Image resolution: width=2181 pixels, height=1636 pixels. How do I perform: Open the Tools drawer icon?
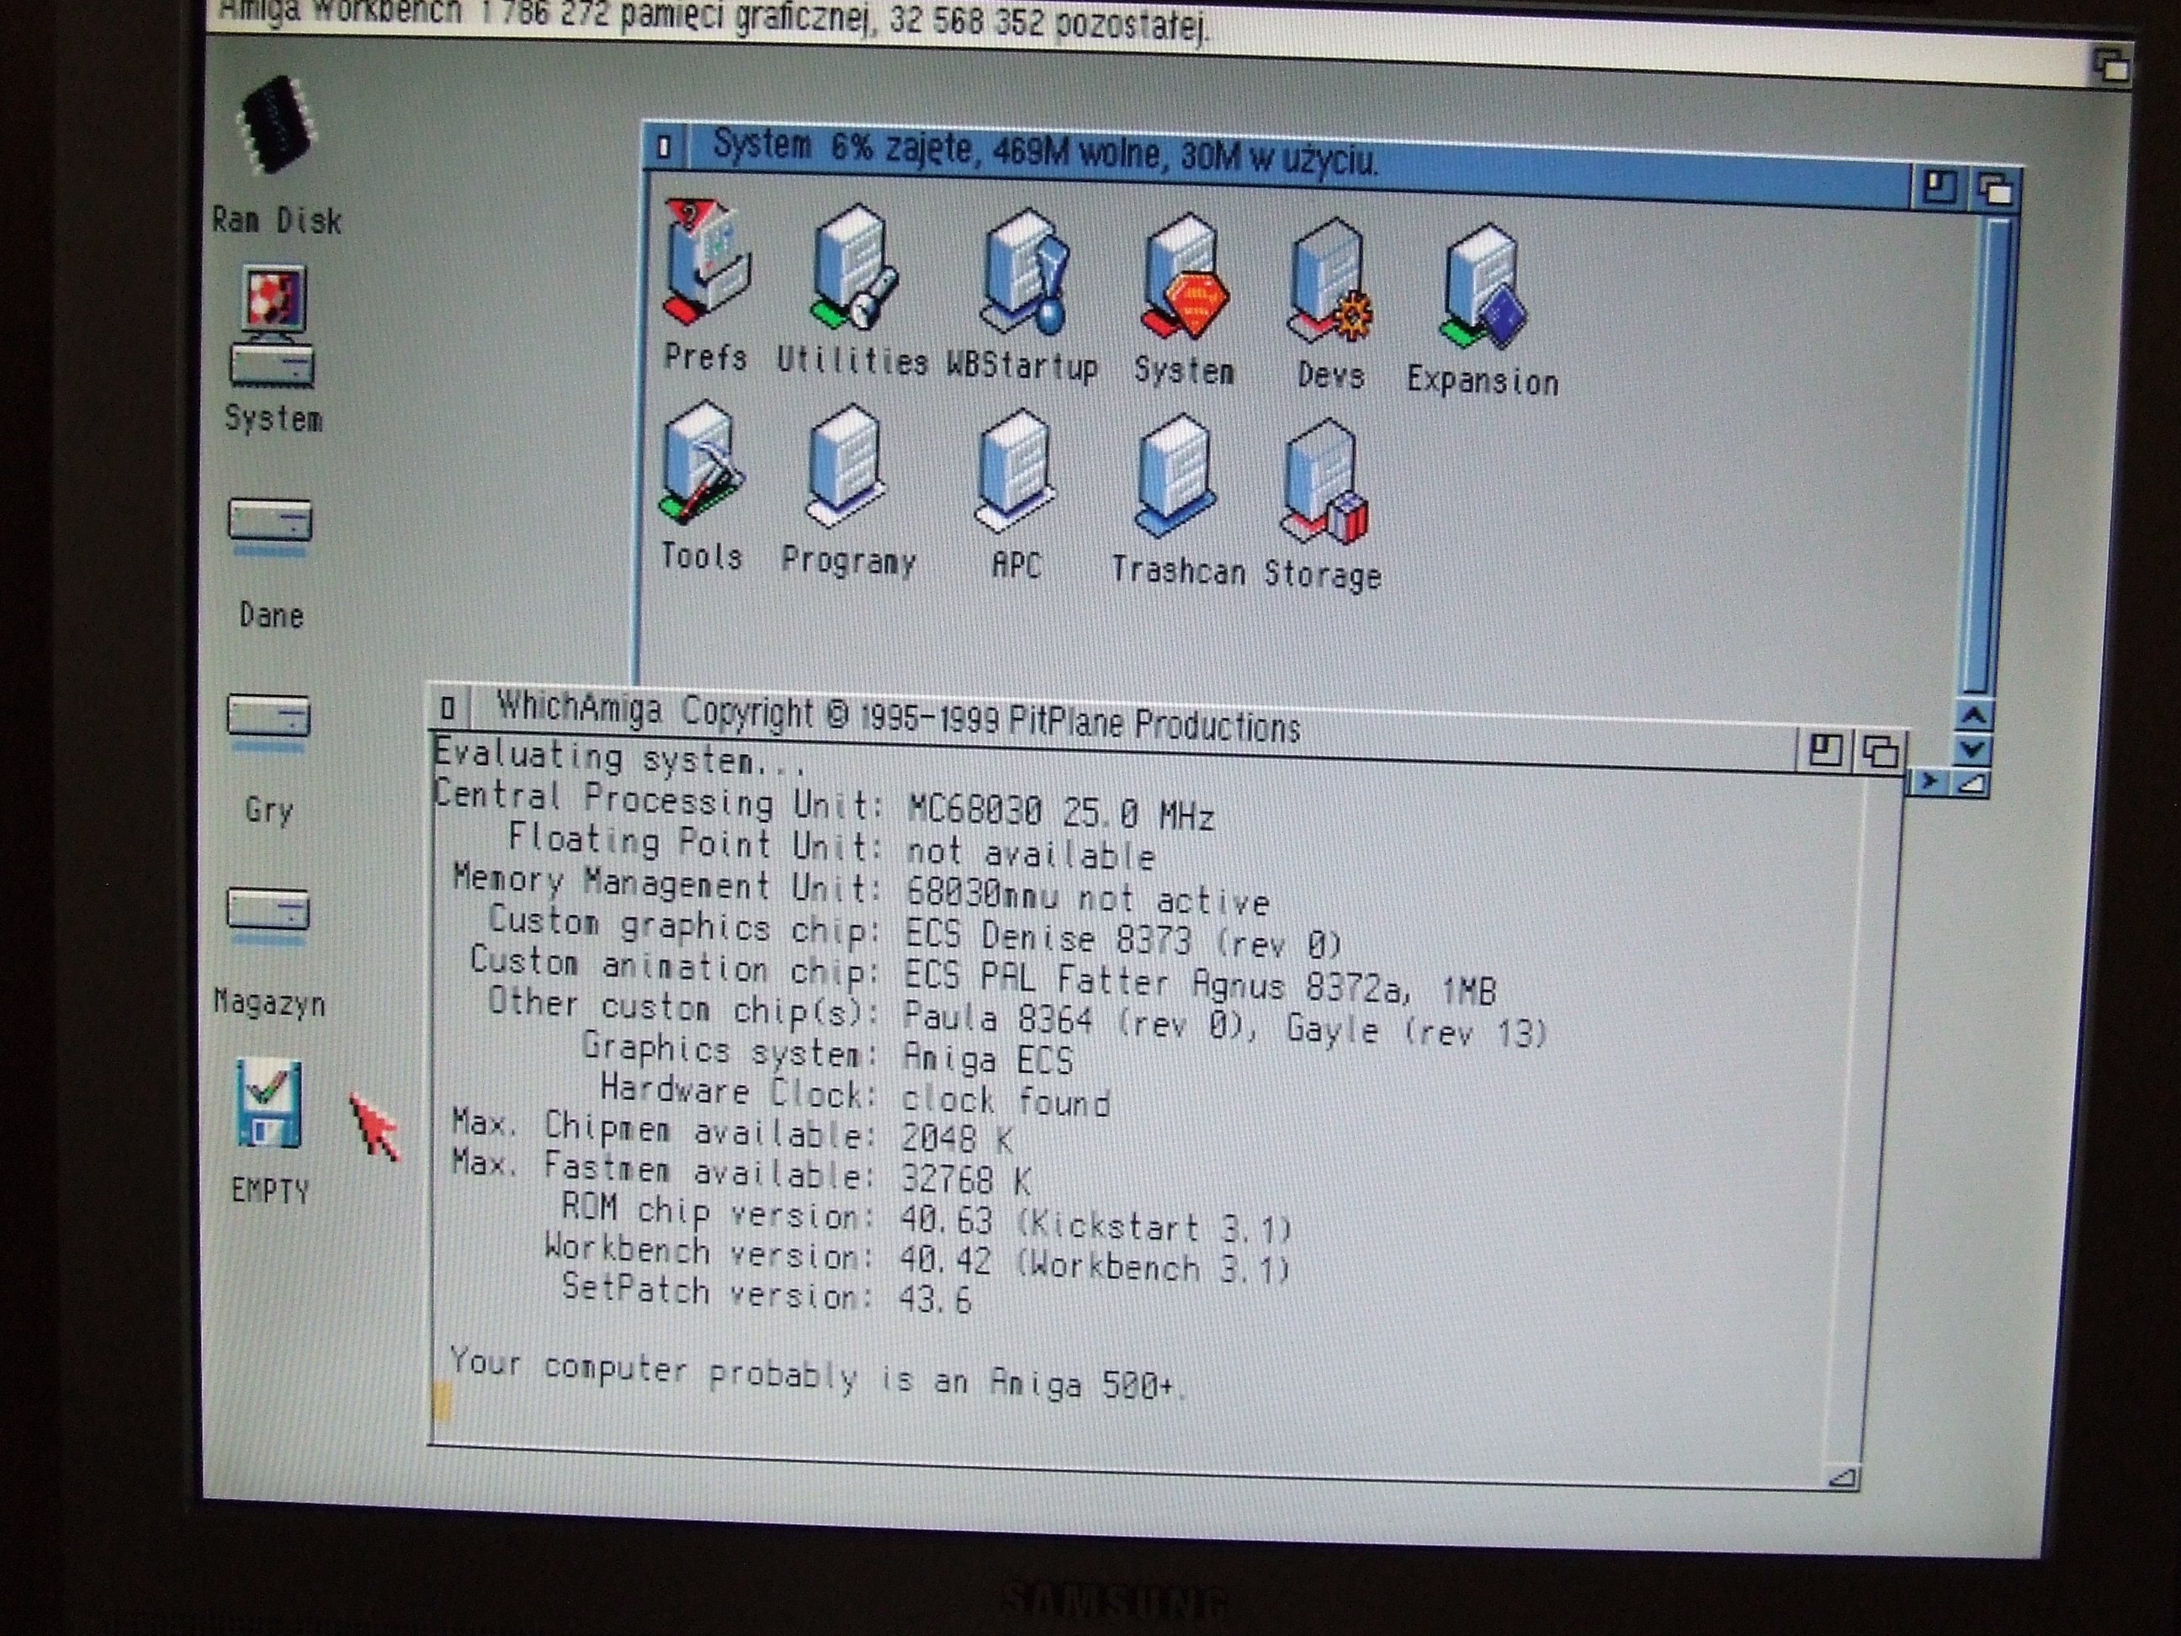point(701,463)
